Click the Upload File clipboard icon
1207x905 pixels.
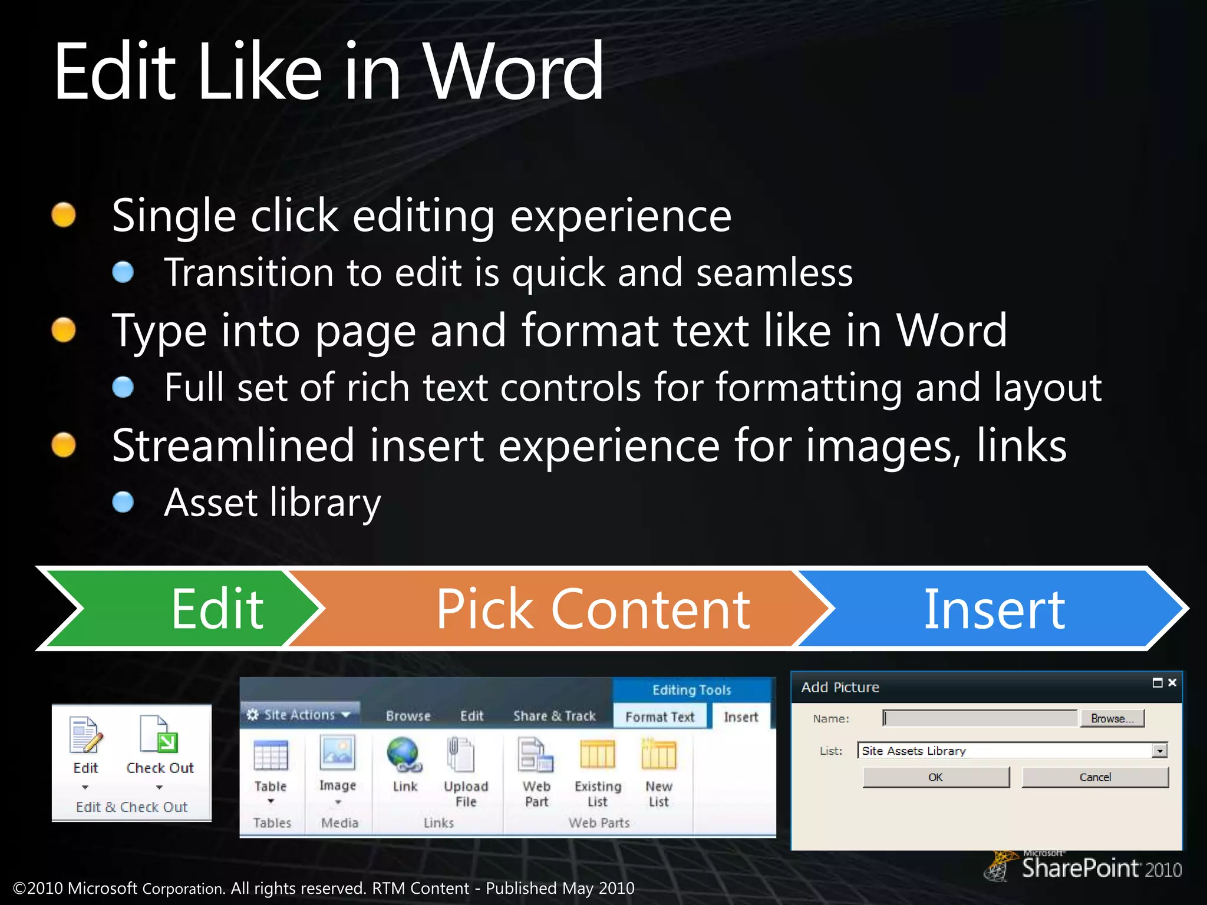(x=461, y=754)
